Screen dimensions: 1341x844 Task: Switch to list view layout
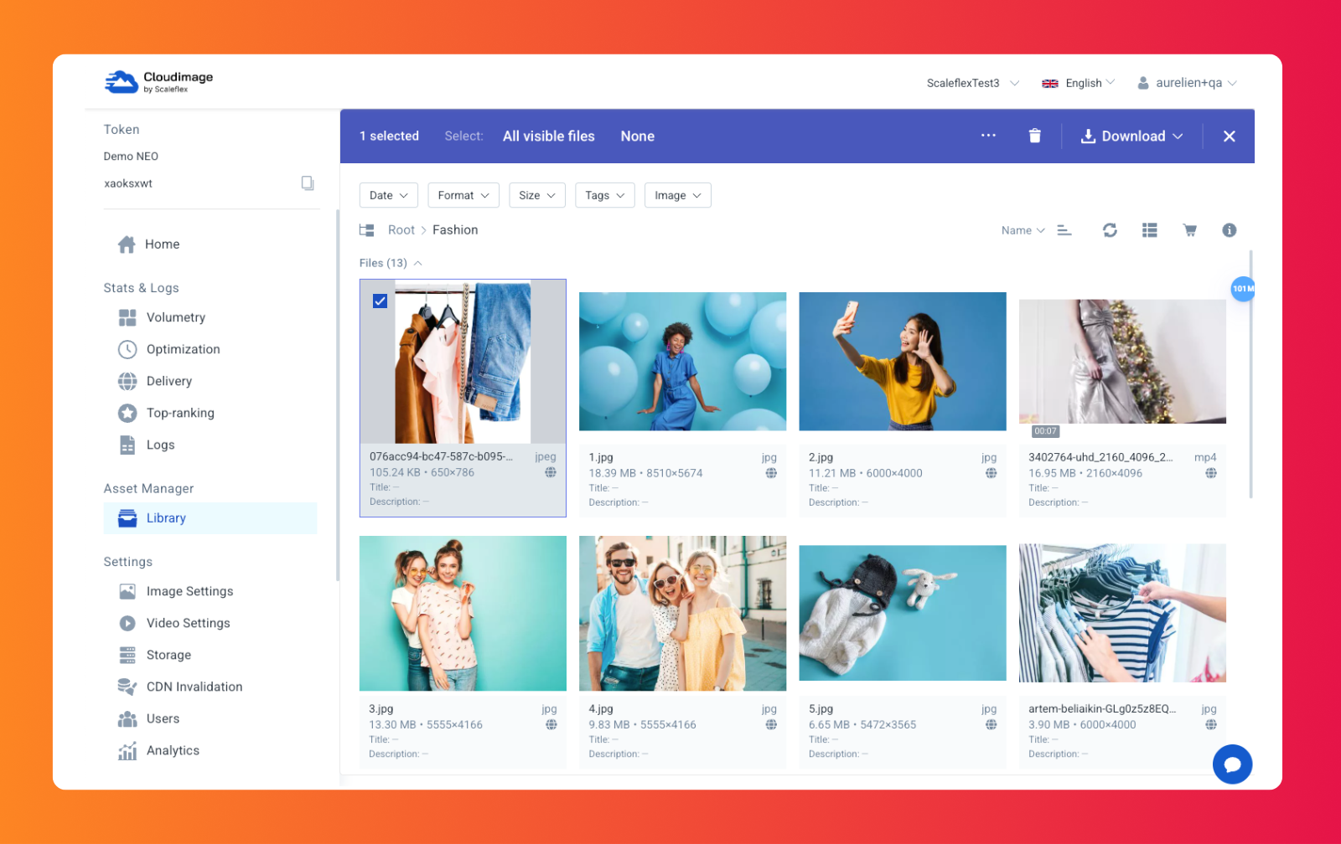[1149, 229]
